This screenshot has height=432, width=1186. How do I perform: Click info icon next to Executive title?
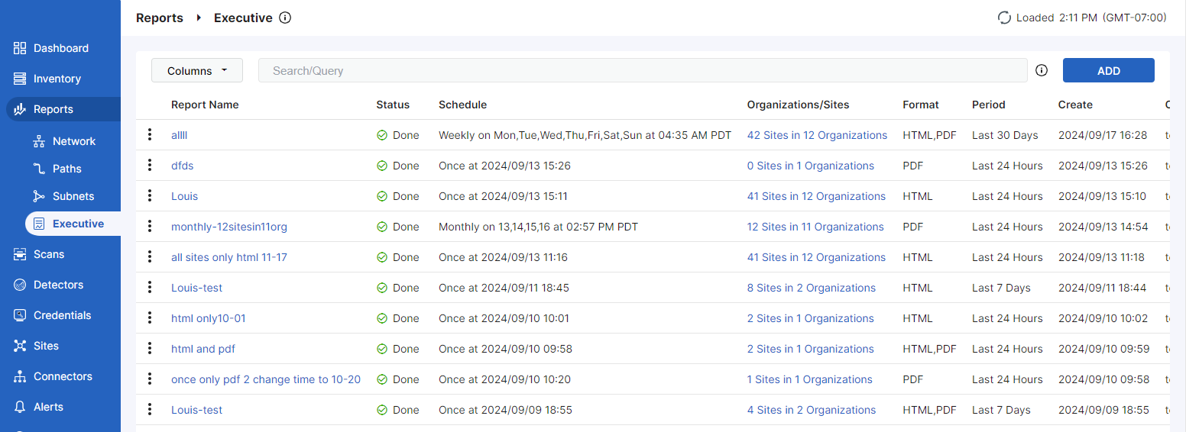point(285,18)
